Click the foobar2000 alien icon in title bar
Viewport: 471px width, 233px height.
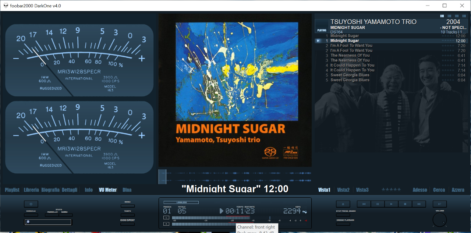point(6,6)
